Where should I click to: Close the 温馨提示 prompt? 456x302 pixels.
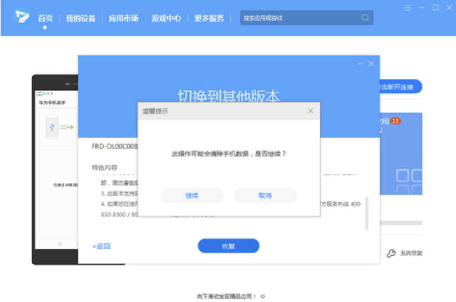click(311, 111)
